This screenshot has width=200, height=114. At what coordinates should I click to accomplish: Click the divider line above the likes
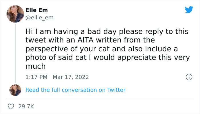tap(100, 99)
